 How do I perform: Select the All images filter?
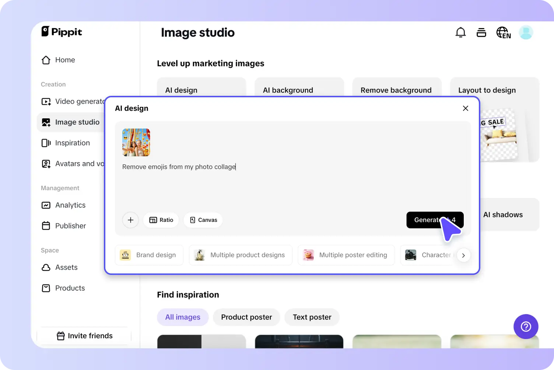pyautogui.click(x=183, y=317)
